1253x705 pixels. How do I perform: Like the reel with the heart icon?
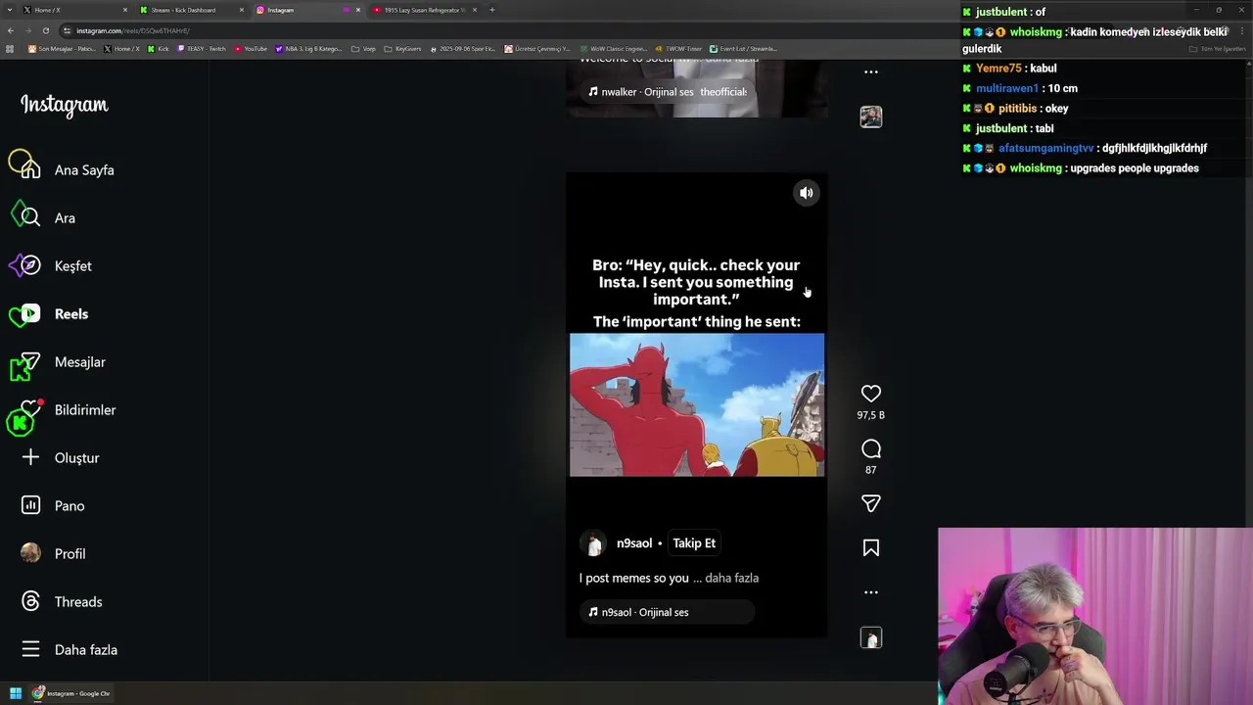pyautogui.click(x=870, y=394)
